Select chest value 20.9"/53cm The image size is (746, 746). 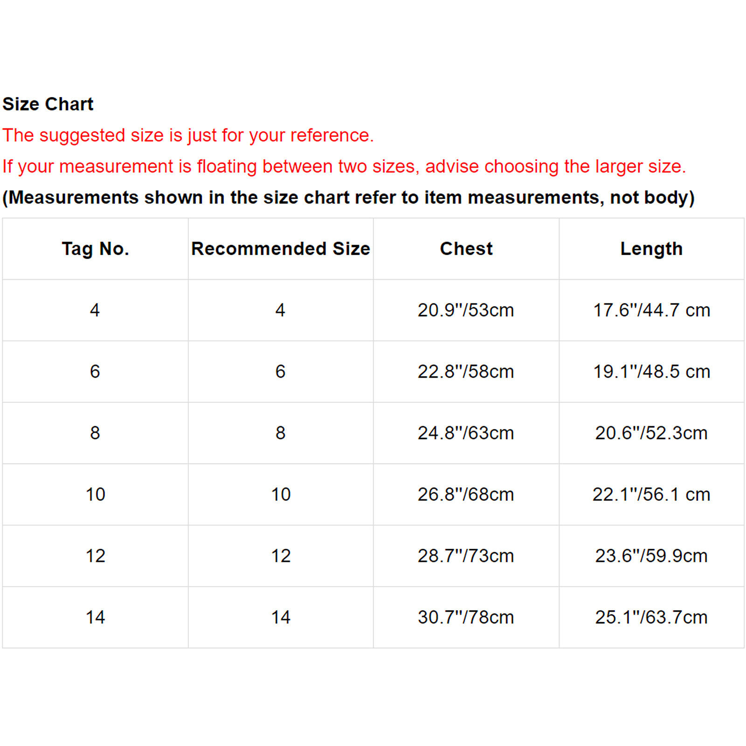point(466,310)
